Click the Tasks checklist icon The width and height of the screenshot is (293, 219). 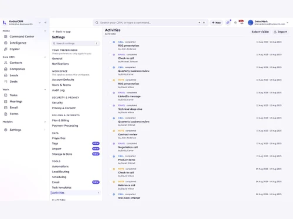point(6,95)
